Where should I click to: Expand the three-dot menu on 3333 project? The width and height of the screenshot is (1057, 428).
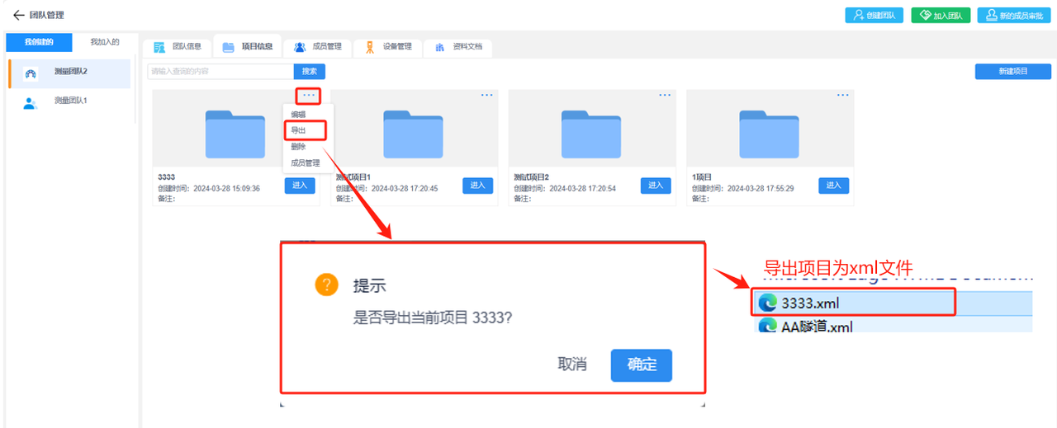coord(308,96)
